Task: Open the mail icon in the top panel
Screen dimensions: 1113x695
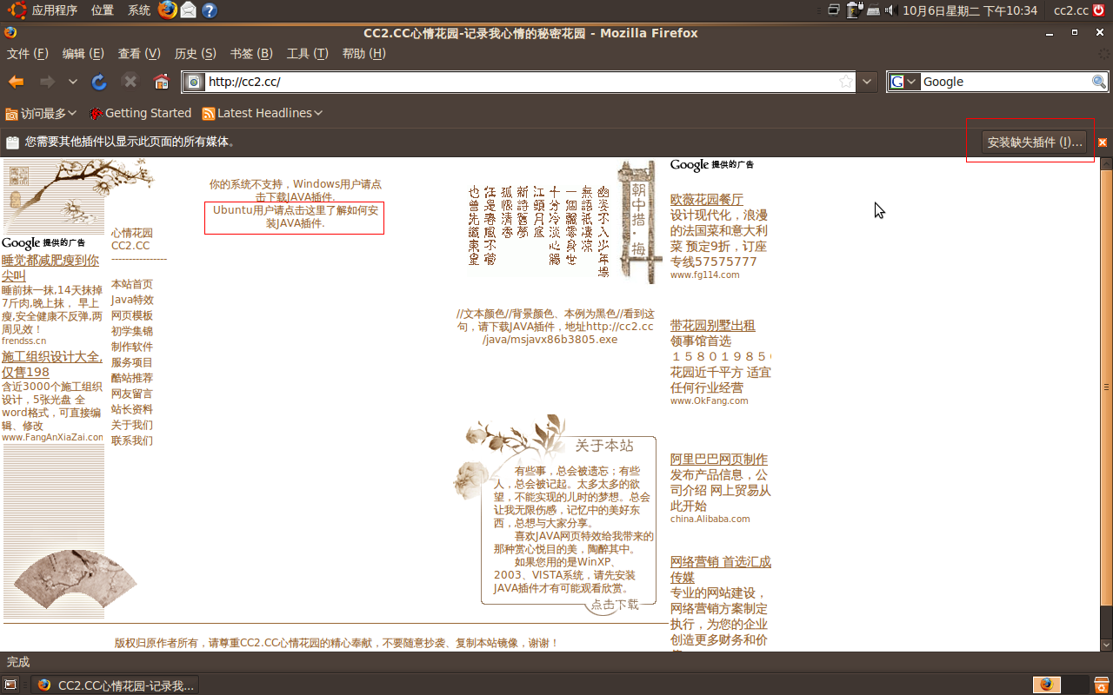Action: [188, 10]
